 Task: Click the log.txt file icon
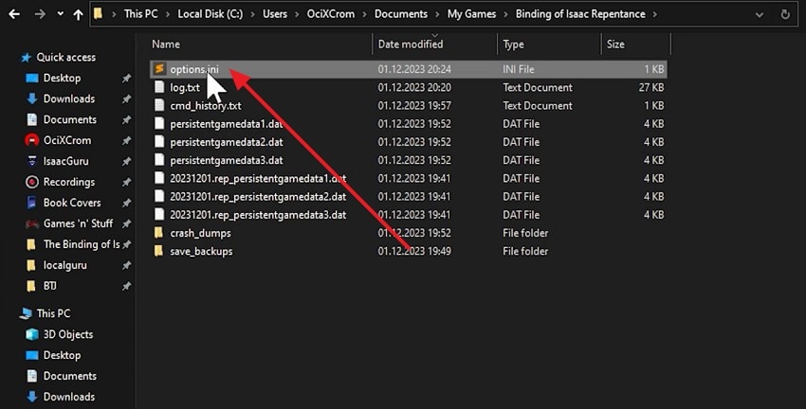(x=159, y=87)
